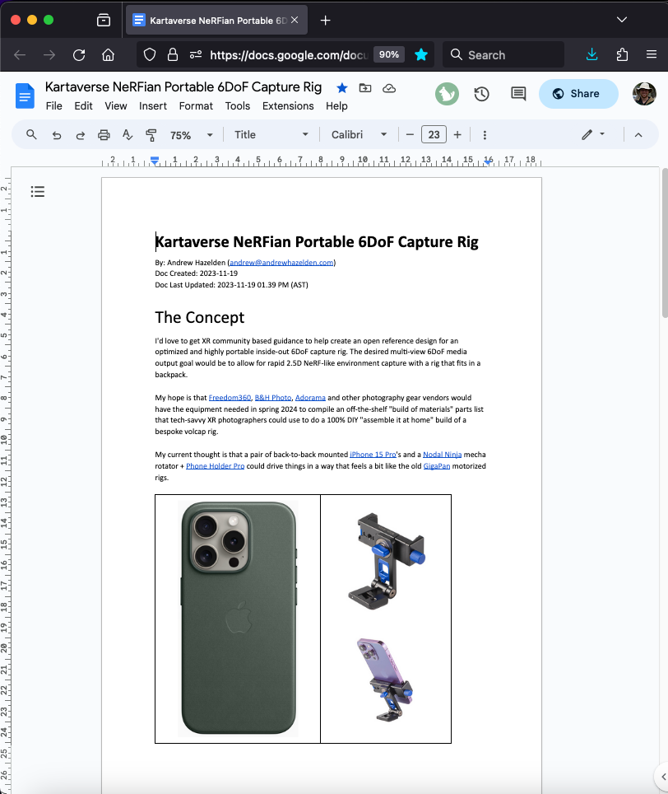View site security padlock info
The height and width of the screenshot is (794, 668).
[x=173, y=54]
